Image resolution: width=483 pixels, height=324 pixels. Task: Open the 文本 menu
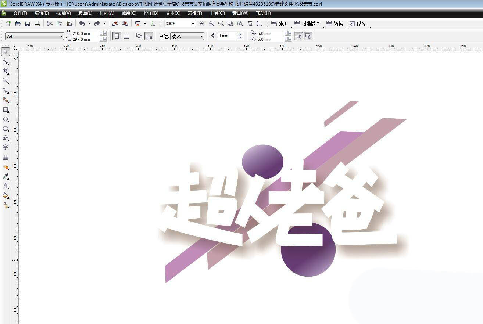(x=172, y=13)
